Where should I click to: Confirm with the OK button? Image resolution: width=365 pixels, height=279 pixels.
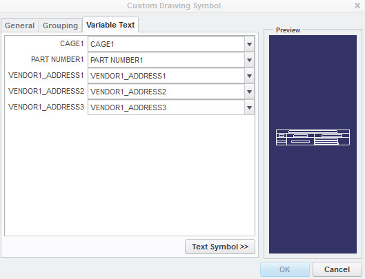[x=285, y=269]
